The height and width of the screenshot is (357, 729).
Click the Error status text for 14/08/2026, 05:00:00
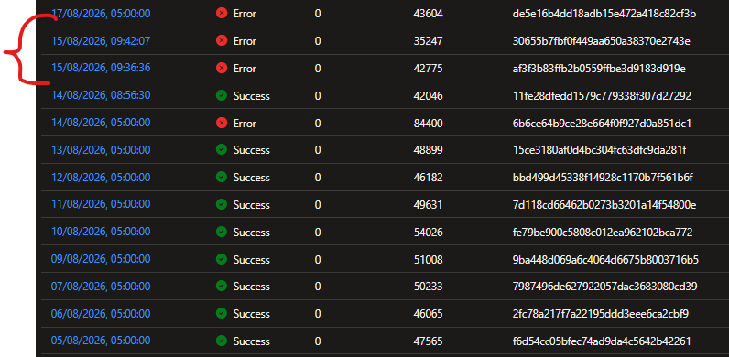pyautogui.click(x=245, y=124)
